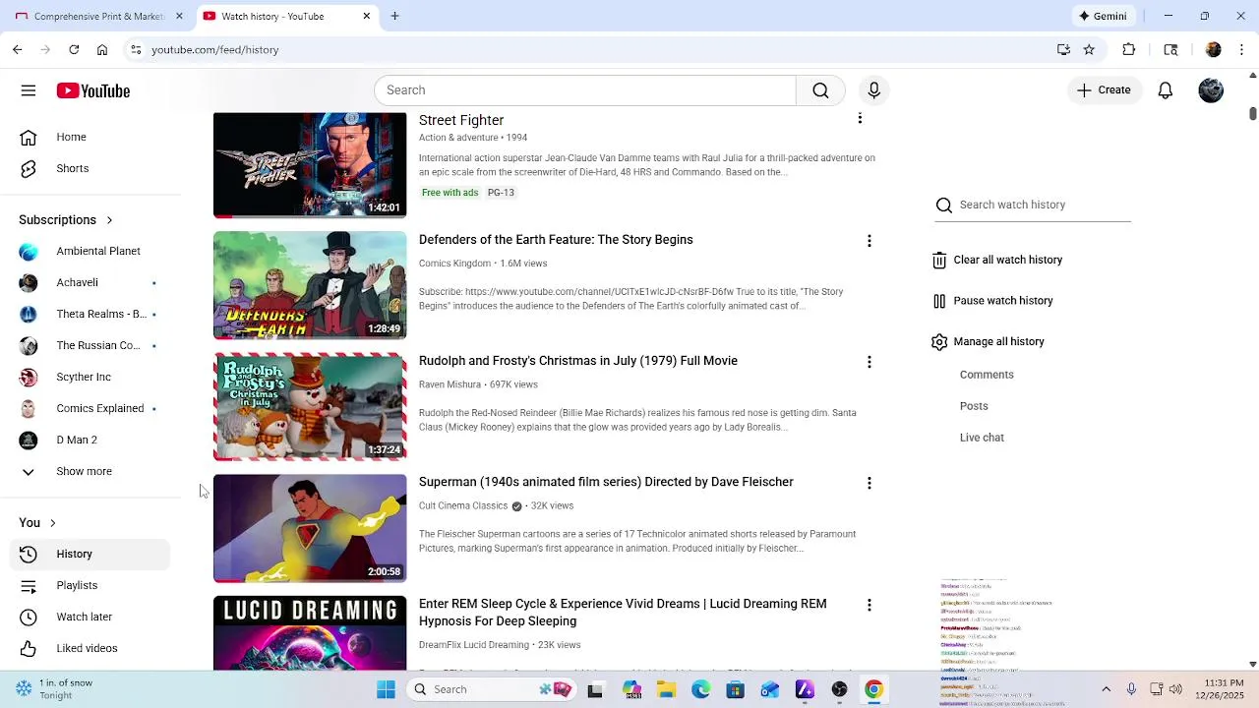Go back to previous page

tap(18, 50)
